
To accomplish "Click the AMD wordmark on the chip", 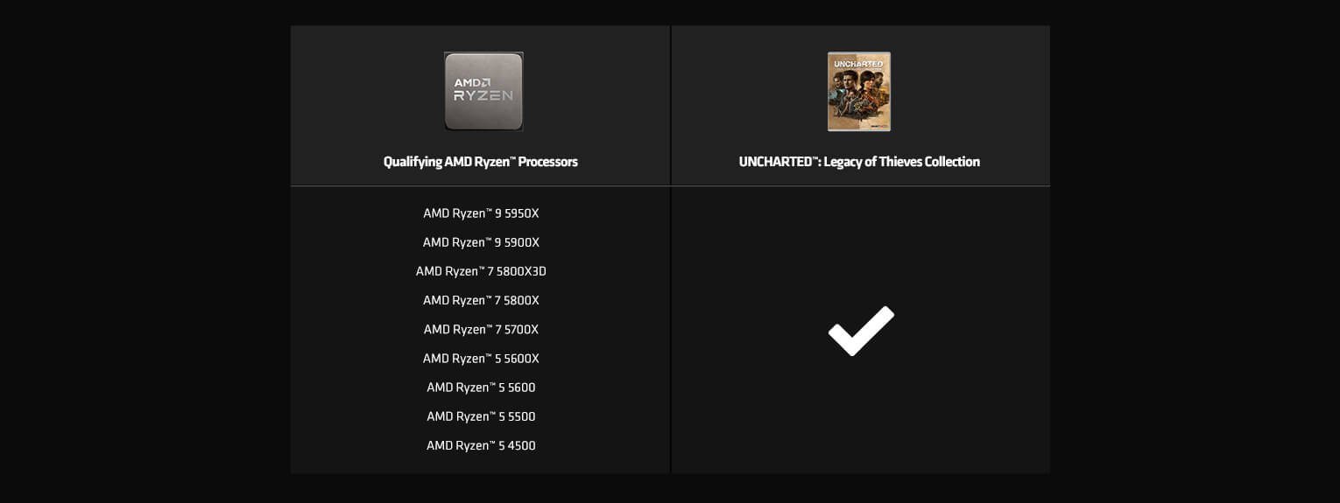I will 470,82.
